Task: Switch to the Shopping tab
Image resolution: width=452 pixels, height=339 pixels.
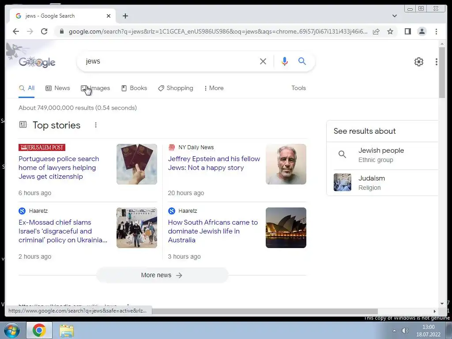Action: pyautogui.click(x=176, y=88)
